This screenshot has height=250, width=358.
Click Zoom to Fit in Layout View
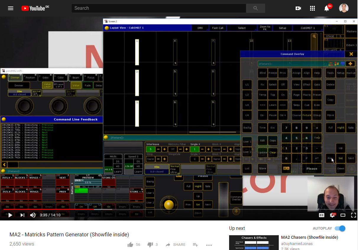(x=265, y=28)
